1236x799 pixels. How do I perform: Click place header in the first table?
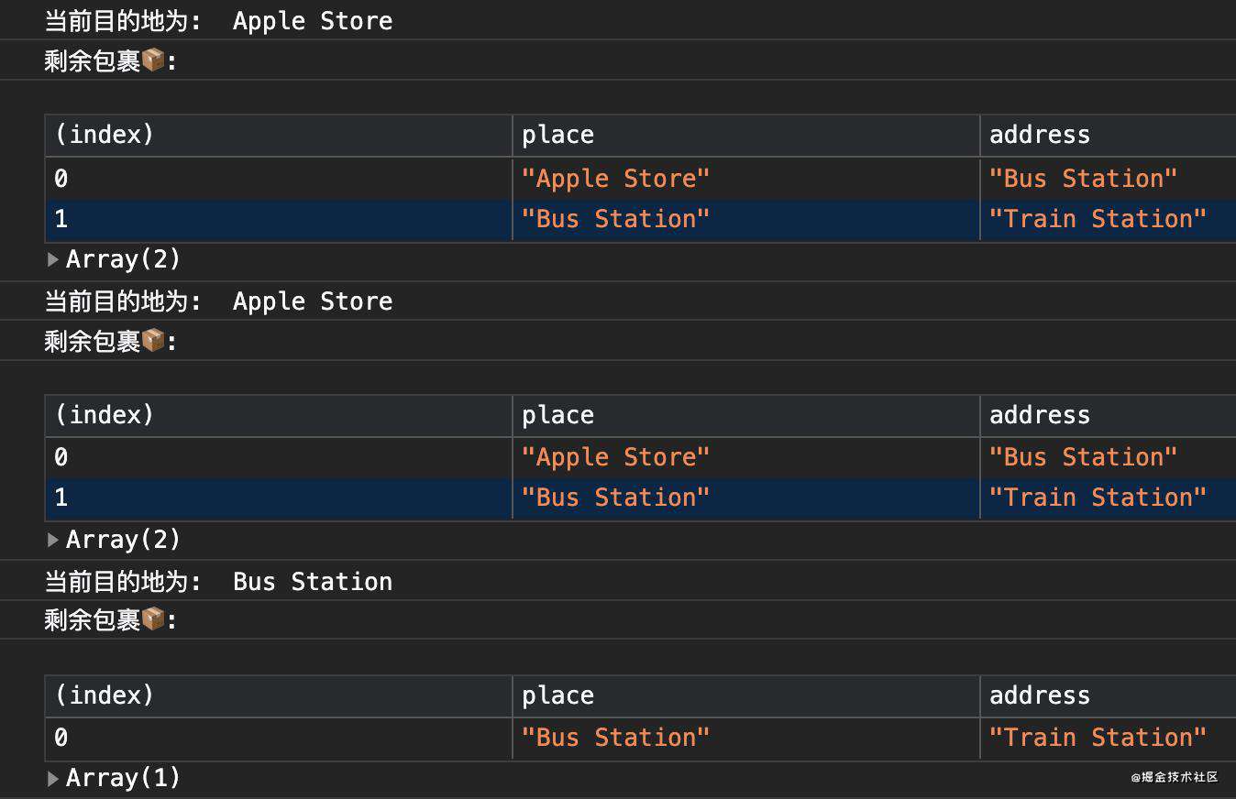pyautogui.click(x=745, y=135)
